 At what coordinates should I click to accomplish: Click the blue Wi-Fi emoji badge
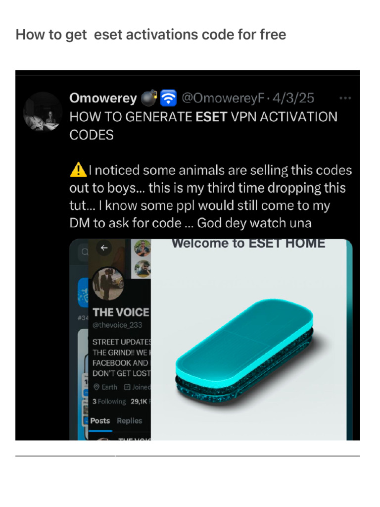pos(168,98)
